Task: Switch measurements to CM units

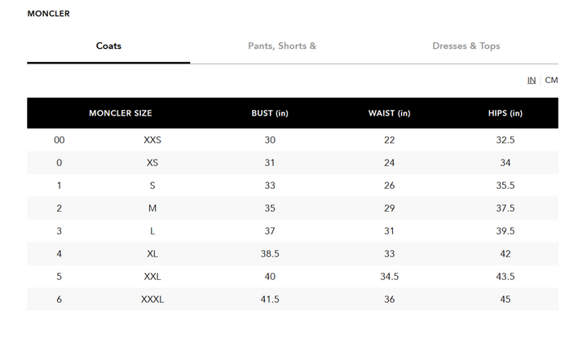Action: click(x=552, y=81)
